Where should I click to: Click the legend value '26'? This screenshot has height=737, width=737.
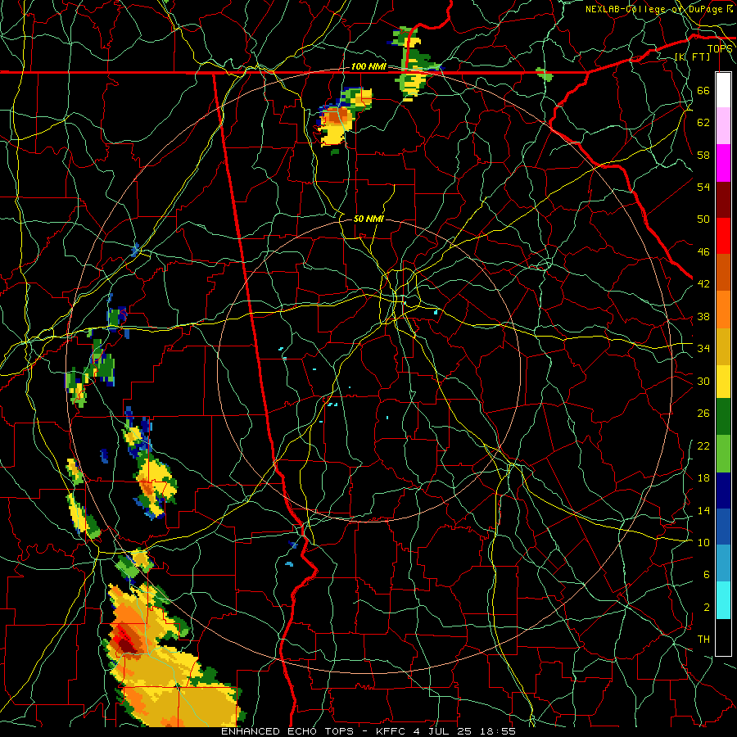coord(703,414)
